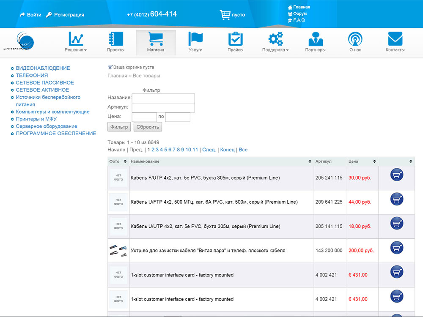Screen dimensions: 423x317
Task: Add Кабель F/UTP 4x2 to cart
Action: pos(397,175)
